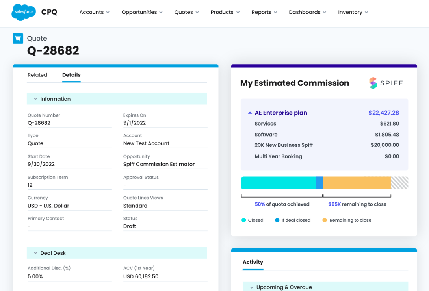Select the Activity tab

coord(253,262)
